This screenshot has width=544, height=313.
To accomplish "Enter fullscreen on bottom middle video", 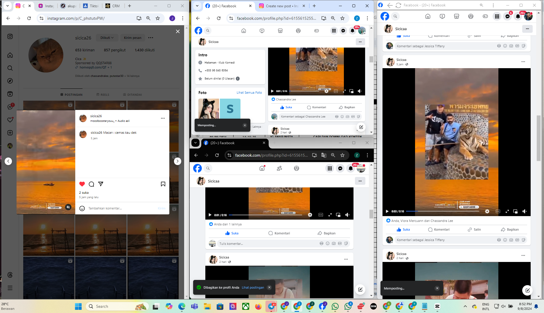I will 330,215.
